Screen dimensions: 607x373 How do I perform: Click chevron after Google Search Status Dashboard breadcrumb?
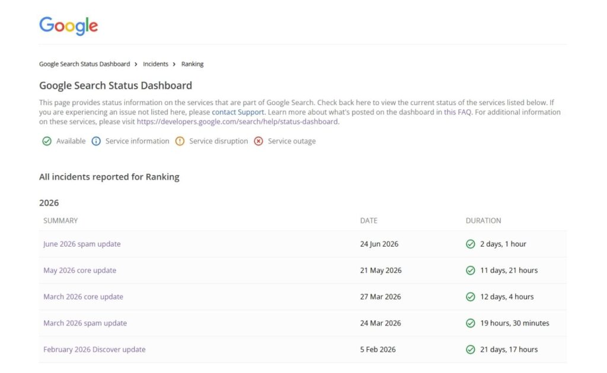[136, 64]
